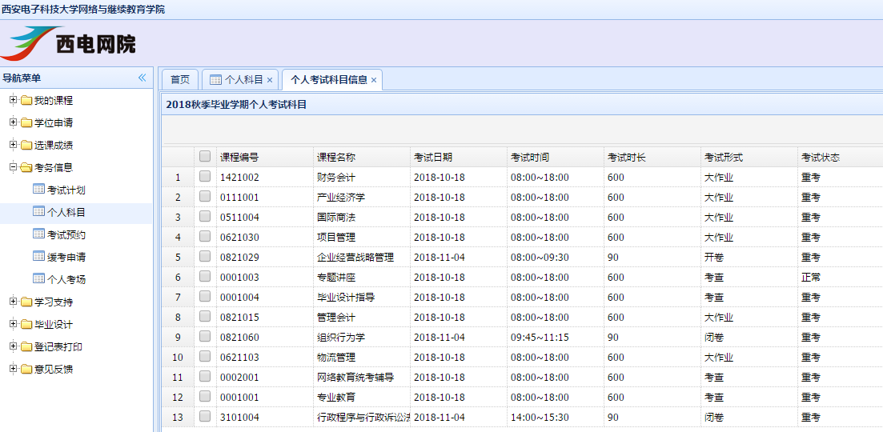The height and width of the screenshot is (432, 883).
Task: Close the 个人科目 tab
Action: pos(270,80)
